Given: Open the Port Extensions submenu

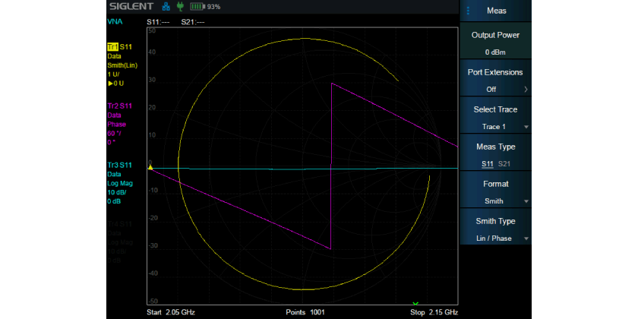Looking at the screenshot, I should [x=496, y=81].
